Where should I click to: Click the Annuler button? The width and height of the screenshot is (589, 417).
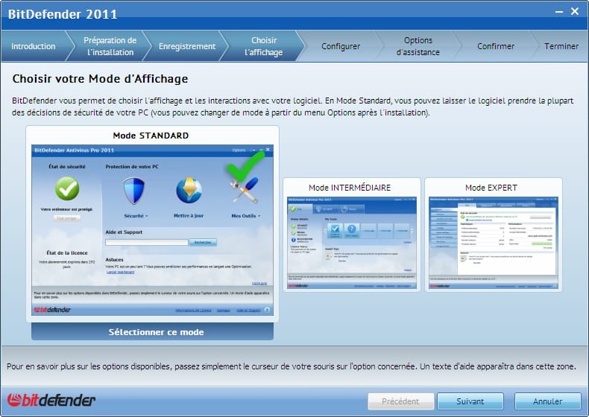point(547,401)
